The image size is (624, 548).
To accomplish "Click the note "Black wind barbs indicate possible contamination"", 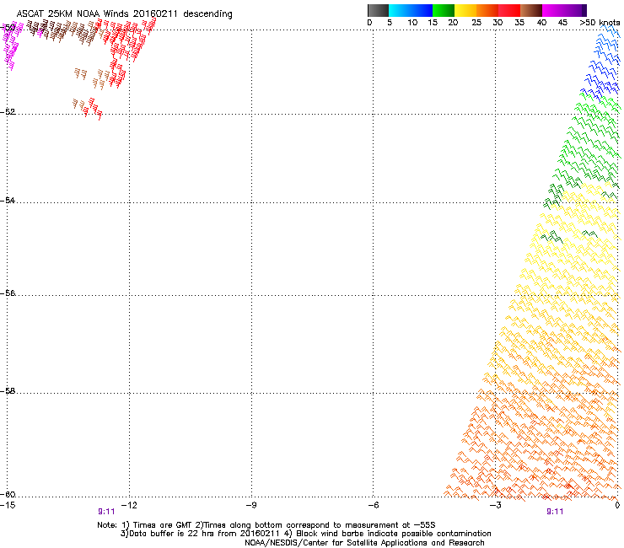I will pos(394,534).
